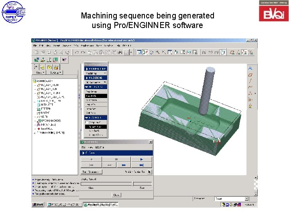Click the Refit view toolbar icon
Image resolution: width=289 pixels, height=216 pixels.
pyautogui.click(x=170, y=52)
